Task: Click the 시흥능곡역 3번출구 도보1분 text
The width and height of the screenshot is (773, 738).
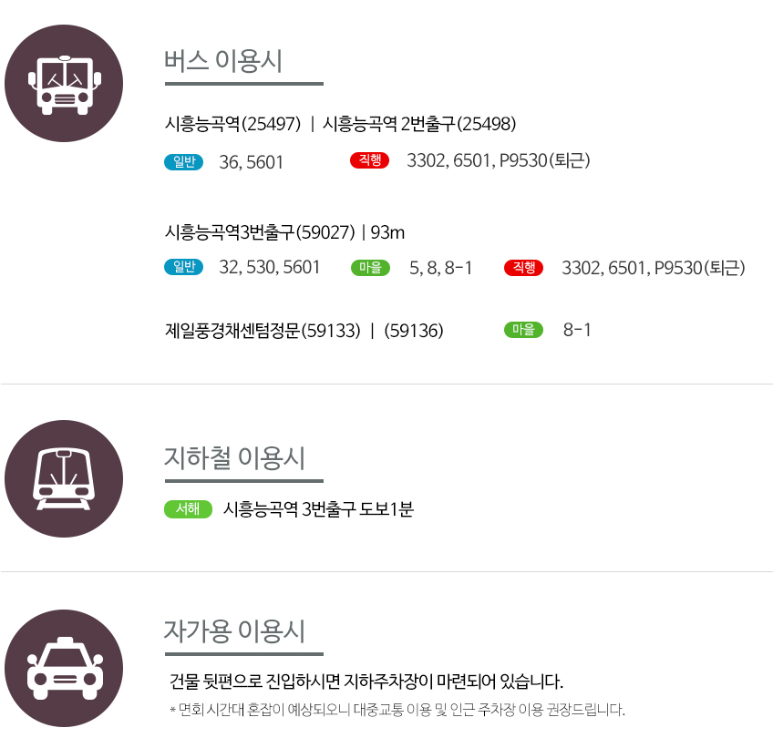Action: click(x=318, y=509)
